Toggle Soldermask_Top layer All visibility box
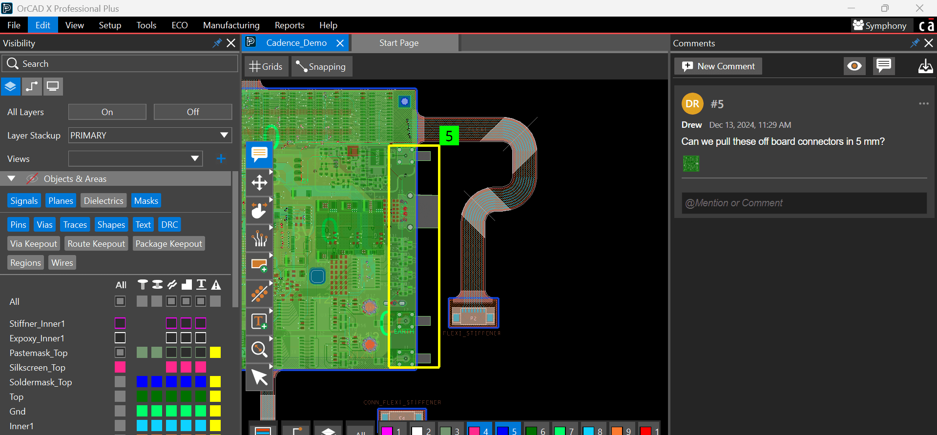The image size is (937, 435). click(x=120, y=381)
